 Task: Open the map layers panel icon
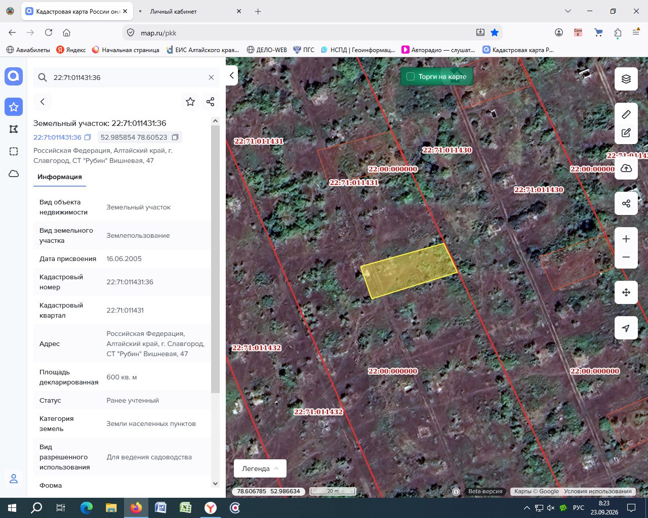tap(626, 79)
